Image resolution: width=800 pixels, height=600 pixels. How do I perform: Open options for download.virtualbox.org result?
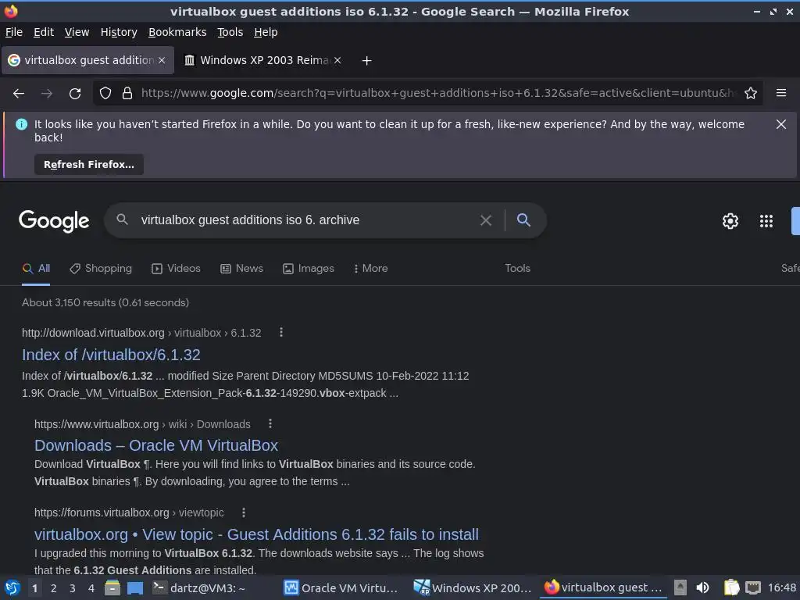coord(281,333)
